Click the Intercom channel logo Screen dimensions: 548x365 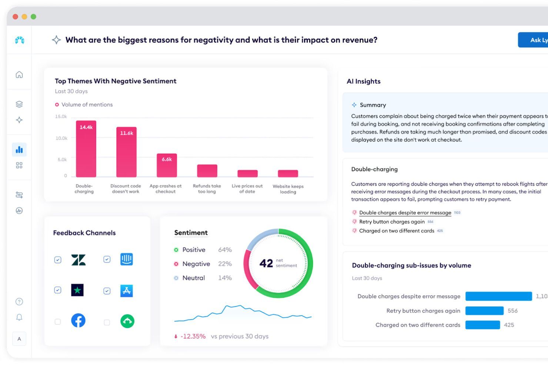[x=127, y=259]
